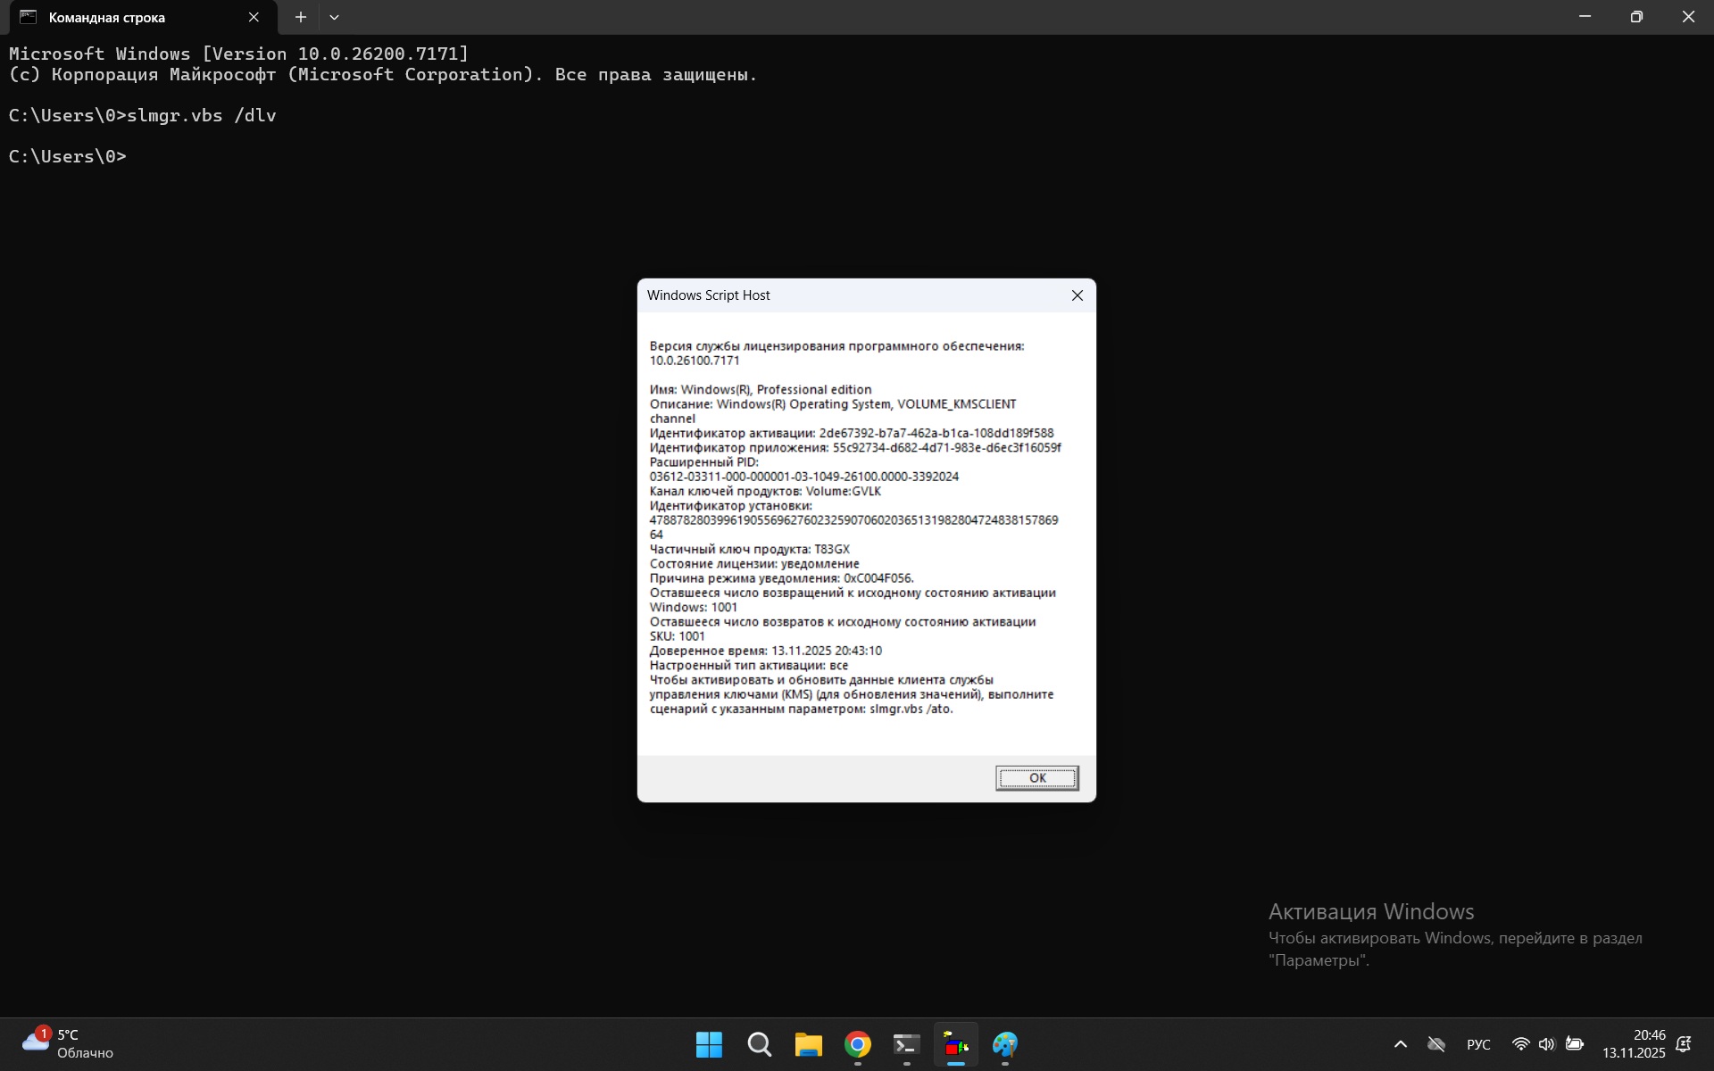This screenshot has height=1071, width=1714.
Task: Open a new terminal tab
Action: (x=301, y=17)
